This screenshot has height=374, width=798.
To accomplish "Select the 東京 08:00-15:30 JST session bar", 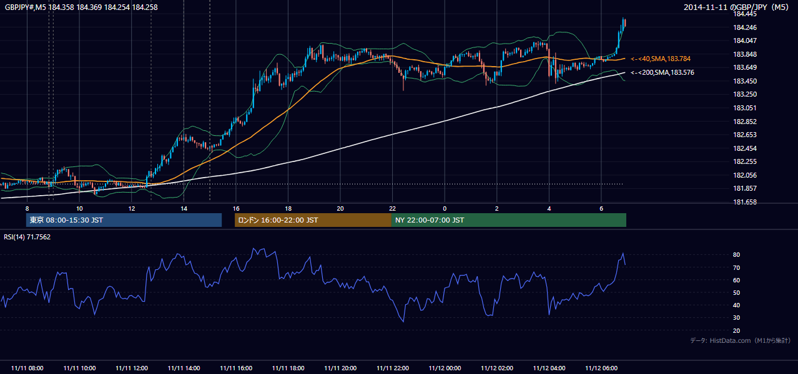I will coord(124,220).
